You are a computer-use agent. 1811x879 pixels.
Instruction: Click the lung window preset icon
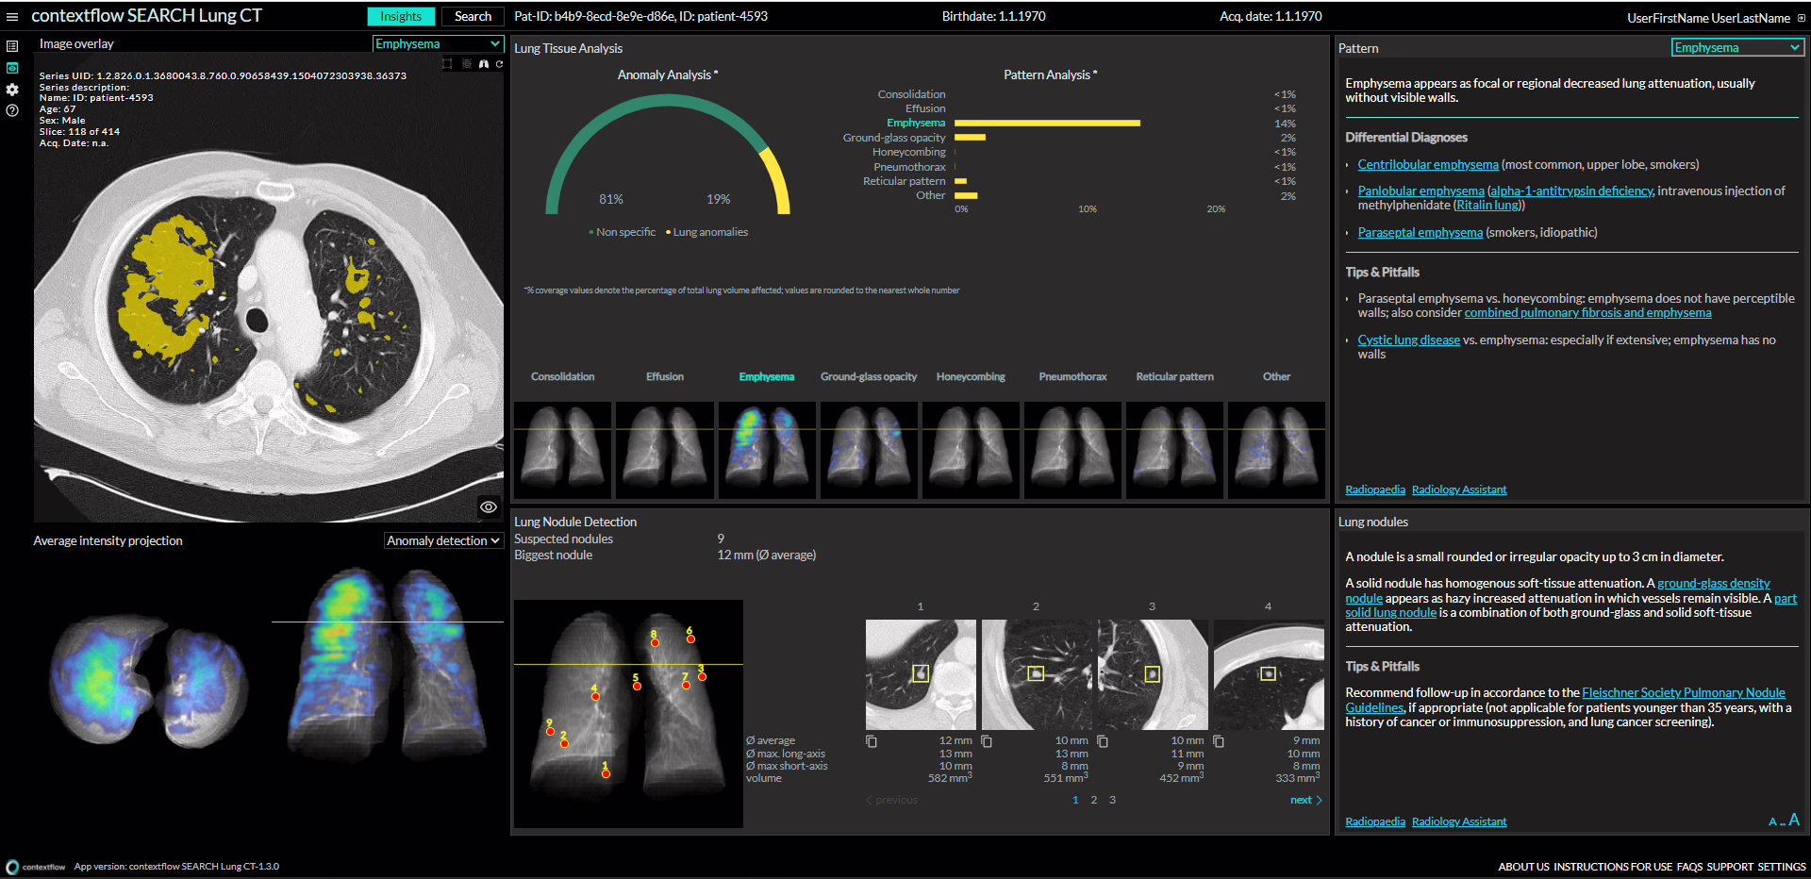pyautogui.click(x=484, y=64)
